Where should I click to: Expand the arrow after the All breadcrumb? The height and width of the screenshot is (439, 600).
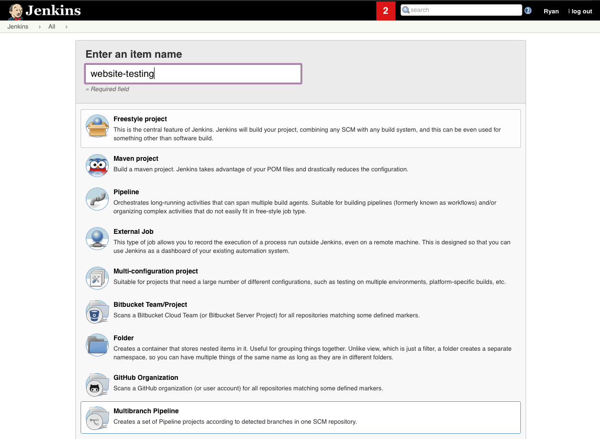tap(67, 27)
